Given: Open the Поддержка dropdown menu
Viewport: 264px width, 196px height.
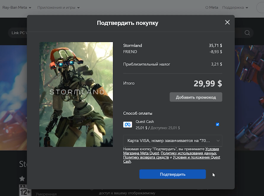Looking at the screenshot, I should tap(235, 8).
